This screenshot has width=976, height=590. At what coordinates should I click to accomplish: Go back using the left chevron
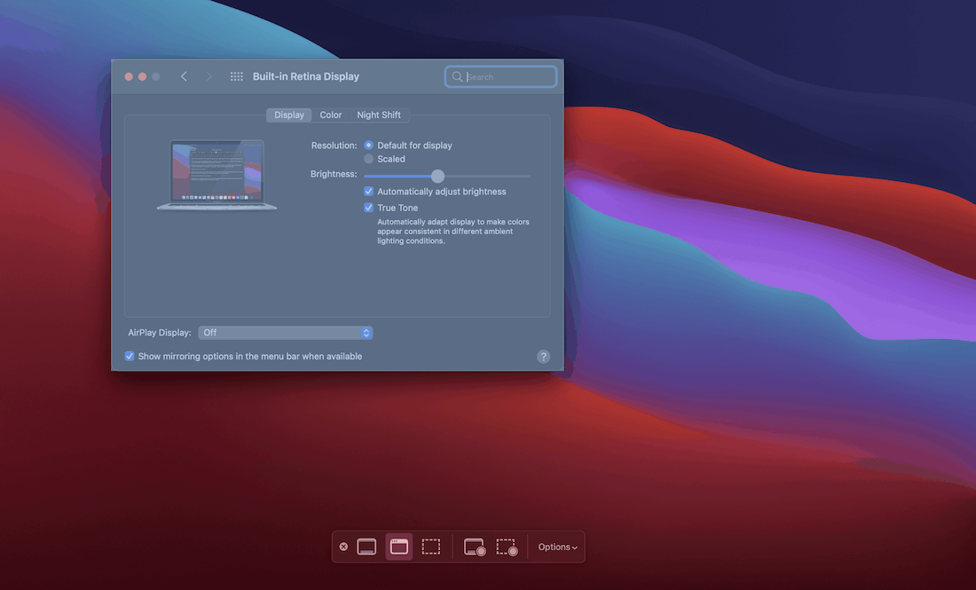[184, 77]
